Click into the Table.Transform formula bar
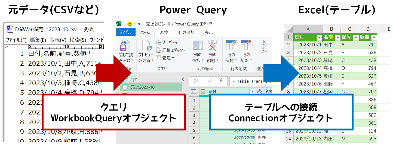The image size is (393, 147). pos(251,81)
